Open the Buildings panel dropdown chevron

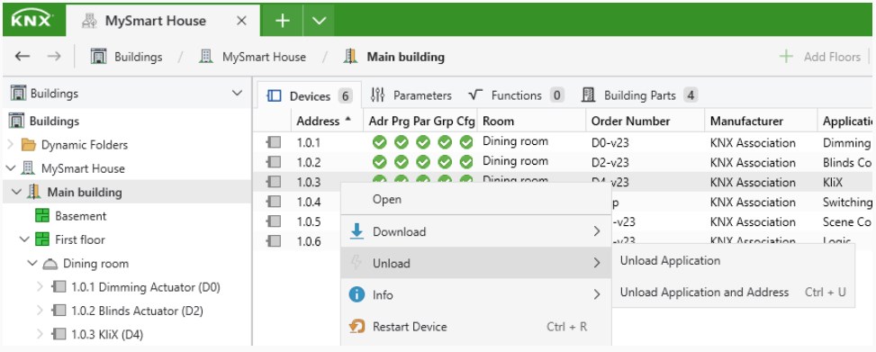click(237, 94)
